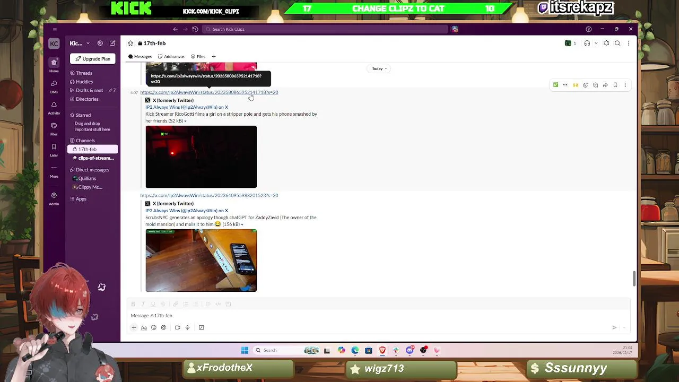Viewport: 679px width, 382px height.
Task: Switch to the Messages tab
Action: coord(140,56)
